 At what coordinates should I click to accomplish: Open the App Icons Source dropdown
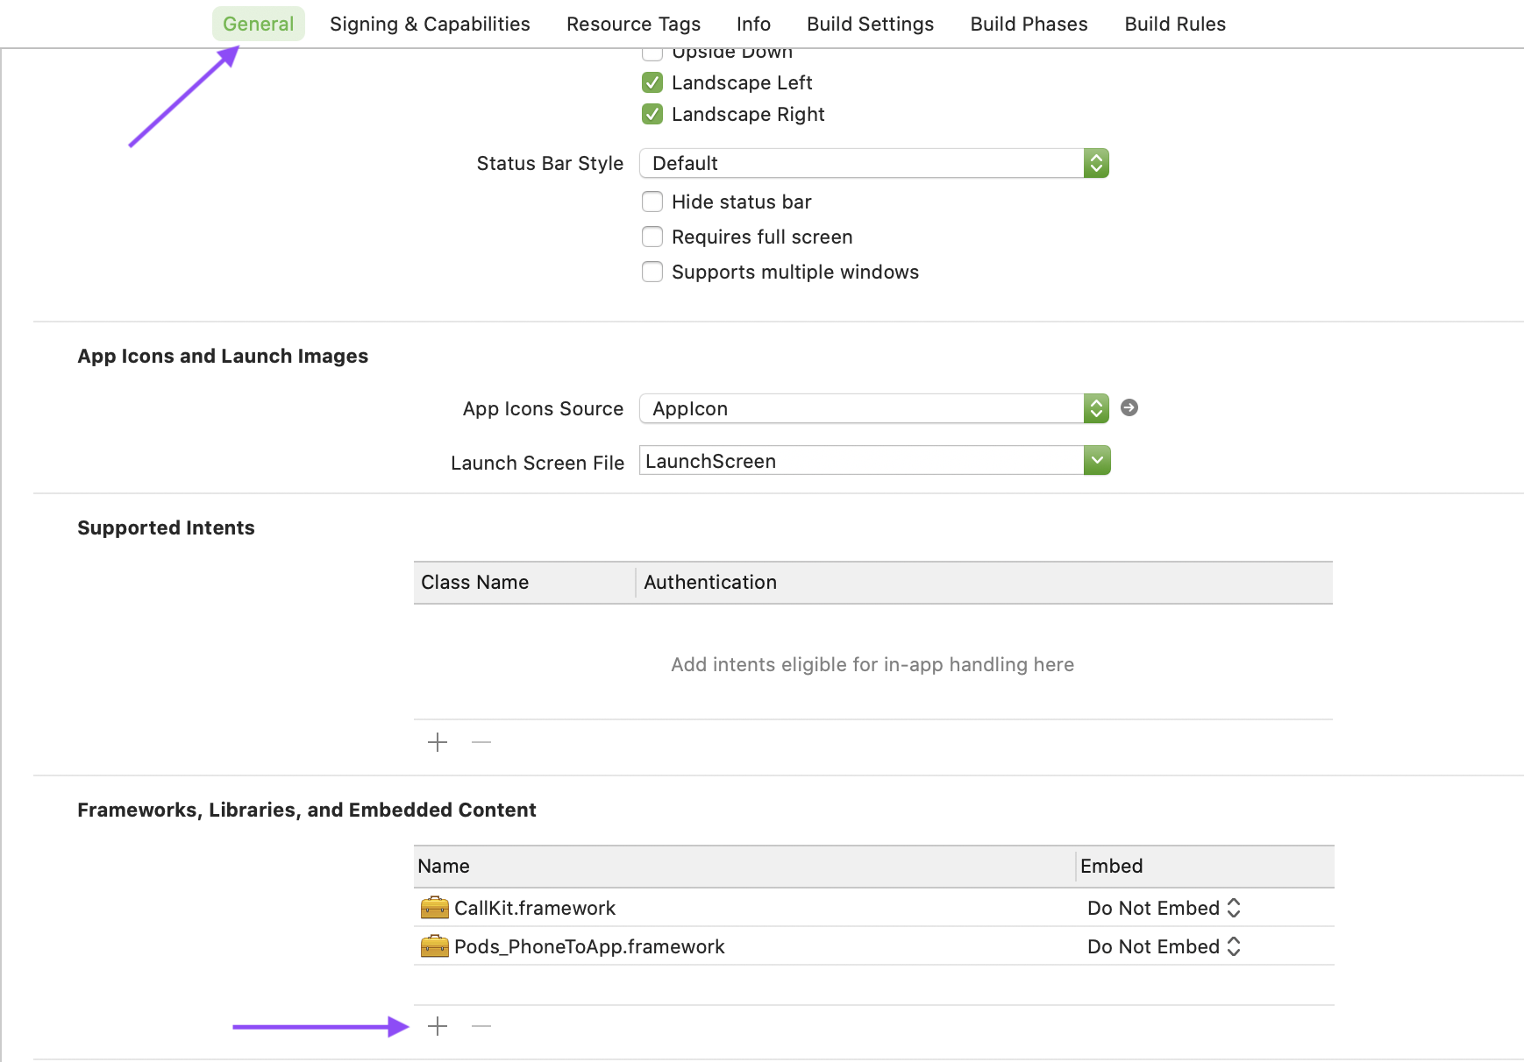pyautogui.click(x=1096, y=407)
